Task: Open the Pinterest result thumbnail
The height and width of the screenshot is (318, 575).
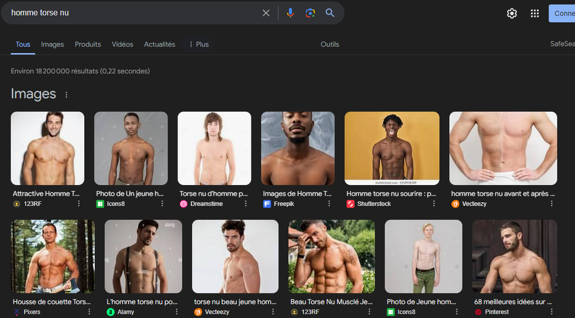Action: tap(514, 256)
